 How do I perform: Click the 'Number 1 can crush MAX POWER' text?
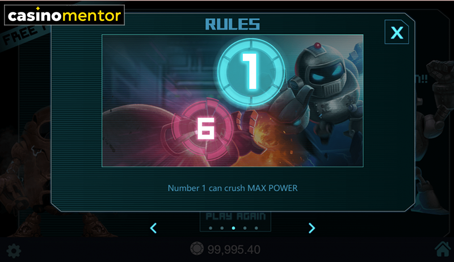(x=233, y=188)
